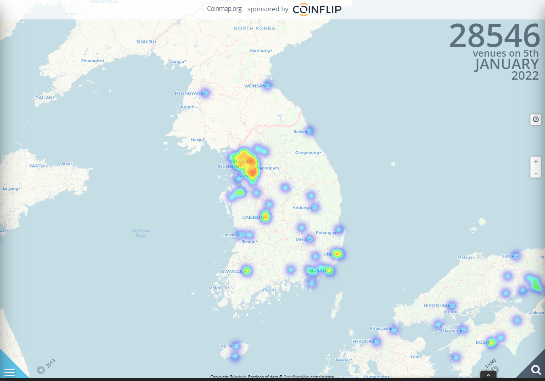The height and width of the screenshot is (381, 545).
Task: Click the Jongju map label
Action: [177, 61]
